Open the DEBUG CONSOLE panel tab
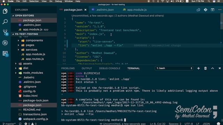 pyautogui.click(x=110, y=68)
